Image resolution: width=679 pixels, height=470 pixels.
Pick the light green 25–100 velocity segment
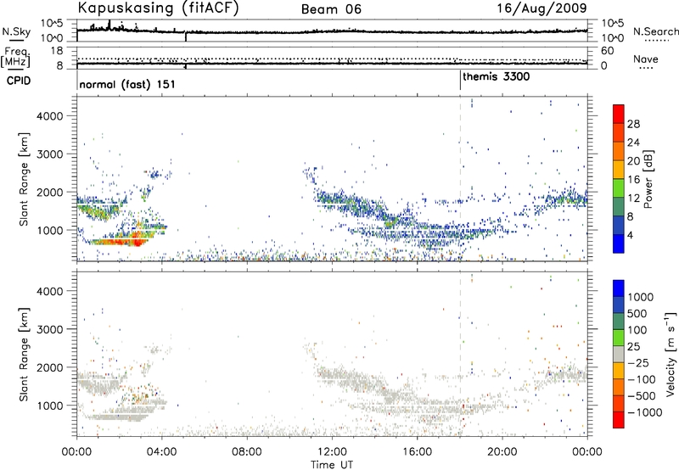(619, 338)
